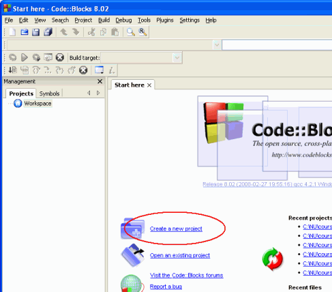Screen dimensions: 332x292
Task: Click the open existing project icon
Action: [133, 255]
